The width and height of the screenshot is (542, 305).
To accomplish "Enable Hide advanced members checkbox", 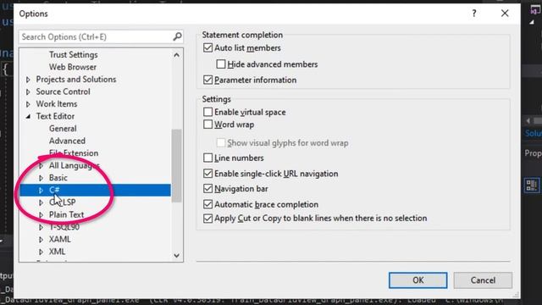I will pyautogui.click(x=220, y=64).
